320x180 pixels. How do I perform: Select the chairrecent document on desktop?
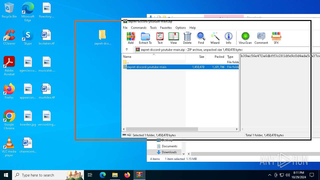click(x=28, y=145)
